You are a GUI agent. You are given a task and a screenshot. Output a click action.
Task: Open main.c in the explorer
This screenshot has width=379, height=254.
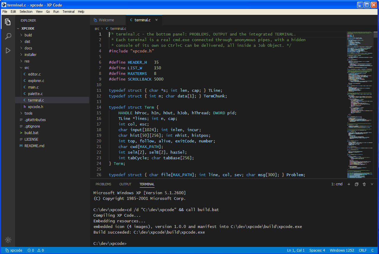(x=52, y=87)
